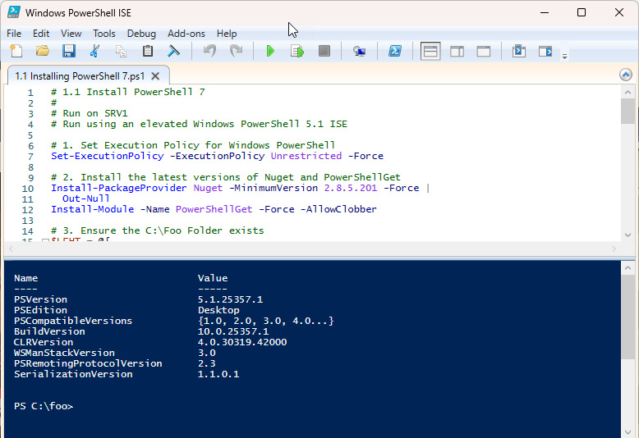
Task: Click the console pane scroll down arrow
Action: (628, 432)
